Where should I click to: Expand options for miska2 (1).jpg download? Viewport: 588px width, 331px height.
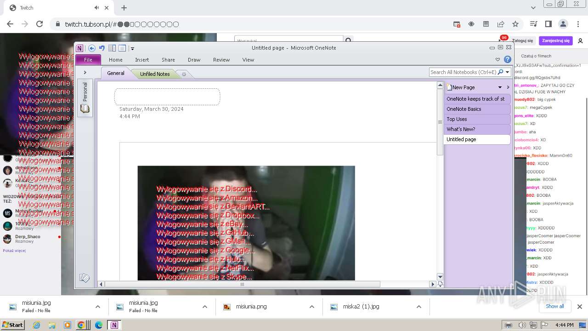point(419,307)
